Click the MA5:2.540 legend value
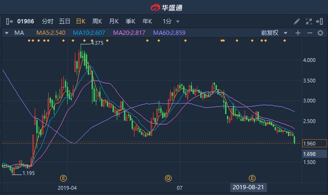This screenshot has width=328, height=195. (x=51, y=33)
